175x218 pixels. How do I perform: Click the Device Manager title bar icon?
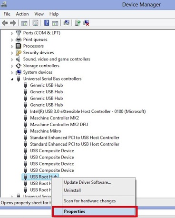point(4,4)
